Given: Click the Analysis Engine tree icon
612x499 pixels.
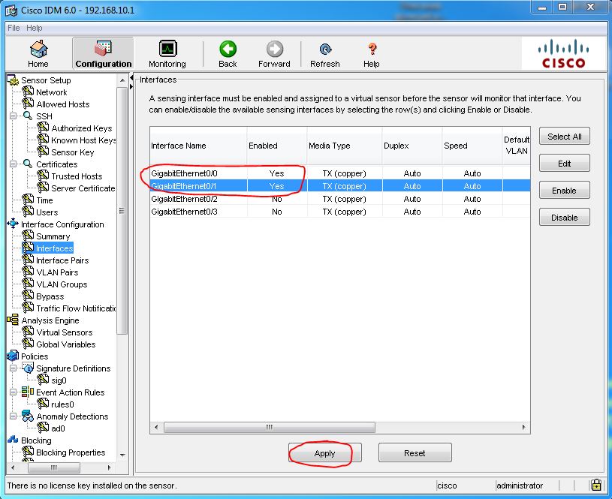Looking at the screenshot, I should tap(13, 320).
